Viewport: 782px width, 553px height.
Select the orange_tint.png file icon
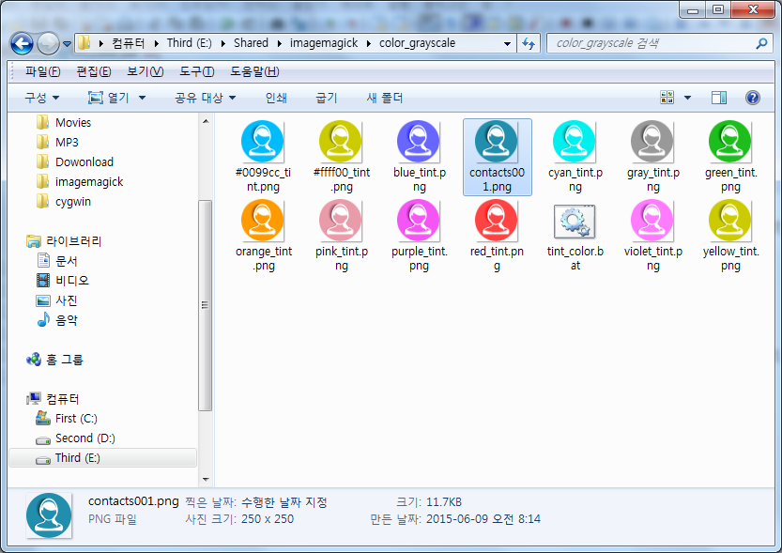264,223
